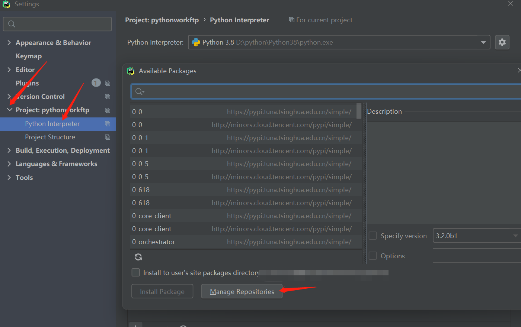This screenshot has height=327, width=521.
Task: Open the version dropdown showing 3.2.0b1
Action: point(515,236)
